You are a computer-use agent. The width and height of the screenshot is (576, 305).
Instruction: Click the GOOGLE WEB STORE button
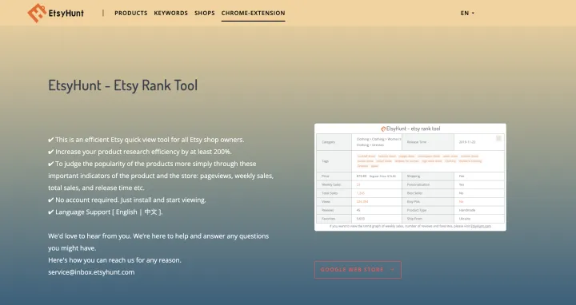(358, 270)
